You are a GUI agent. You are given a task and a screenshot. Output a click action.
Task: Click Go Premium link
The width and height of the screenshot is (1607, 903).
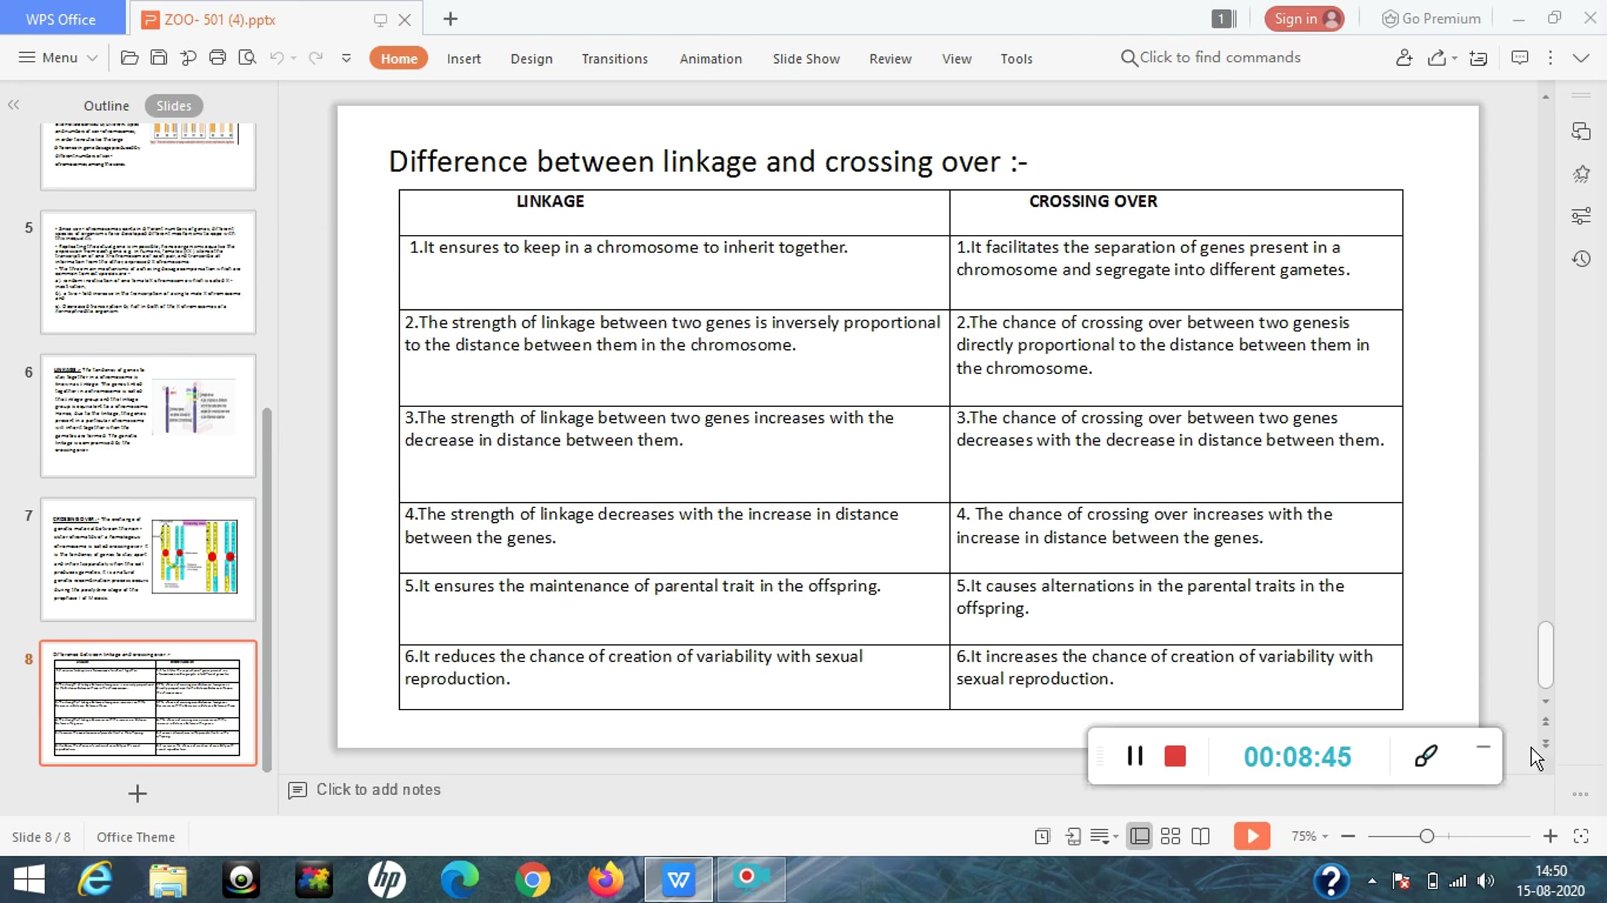[x=1431, y=19]
